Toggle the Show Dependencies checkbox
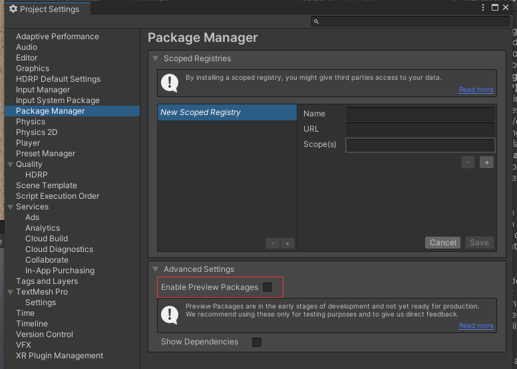The width and height of the screenshot is (517, 369). pos(257,342)
